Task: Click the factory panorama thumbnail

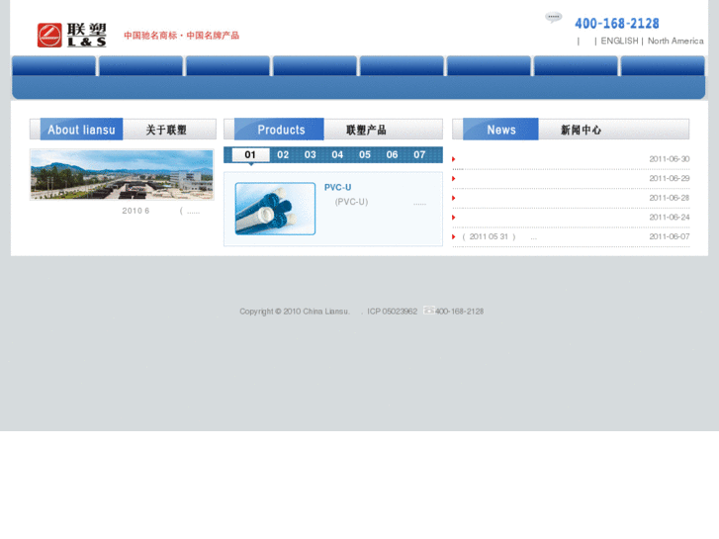Action: 122,174
